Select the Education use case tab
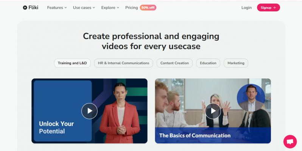The image size is (302, 151). [208, 63]
